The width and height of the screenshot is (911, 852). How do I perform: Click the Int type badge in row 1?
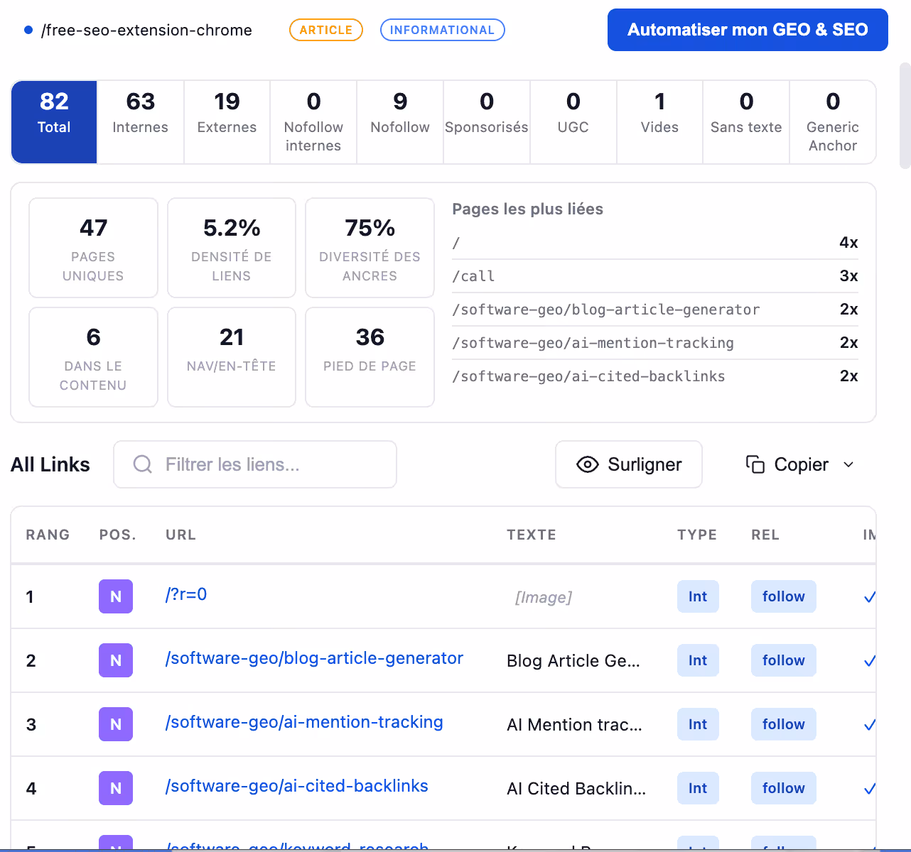pos(698,596)
